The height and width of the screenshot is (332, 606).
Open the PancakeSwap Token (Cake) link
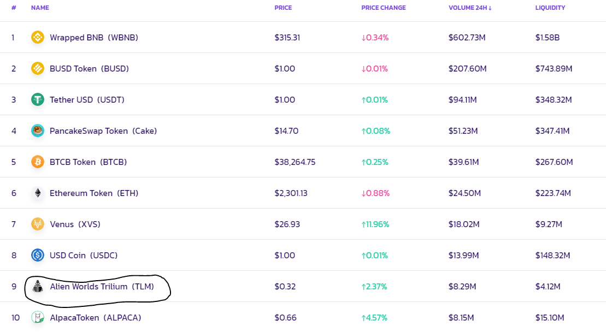tap(103, 131)
